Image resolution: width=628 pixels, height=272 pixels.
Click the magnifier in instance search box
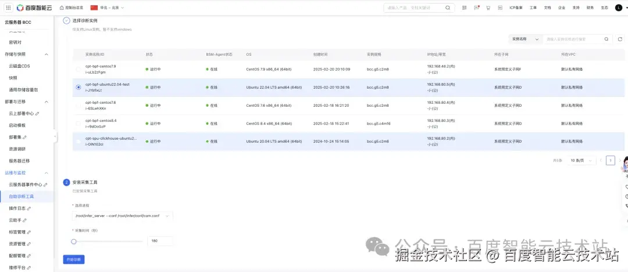[x=606, y=39]
